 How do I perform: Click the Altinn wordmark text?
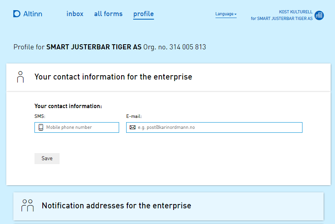click(33, 14)
